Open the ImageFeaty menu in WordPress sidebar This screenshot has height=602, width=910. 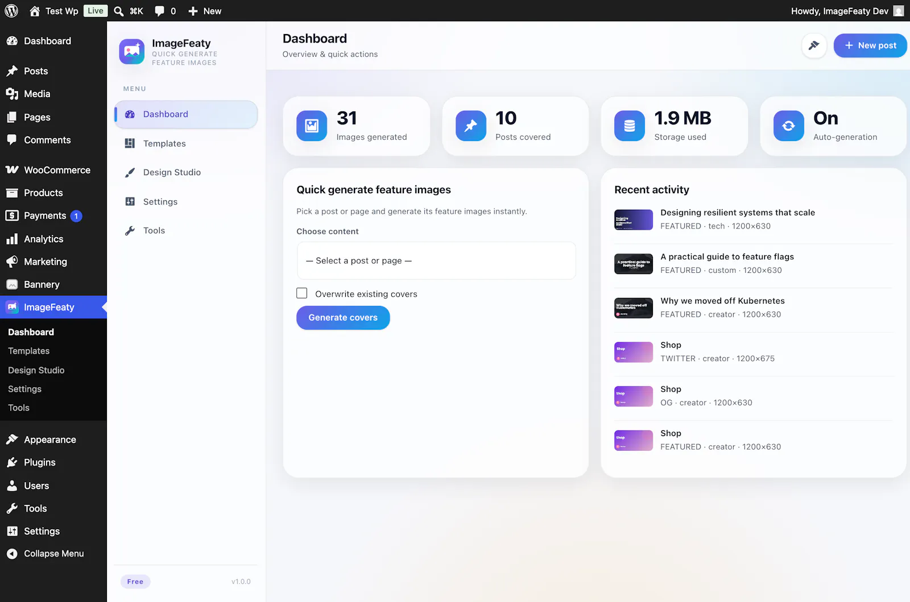(53, 308)
